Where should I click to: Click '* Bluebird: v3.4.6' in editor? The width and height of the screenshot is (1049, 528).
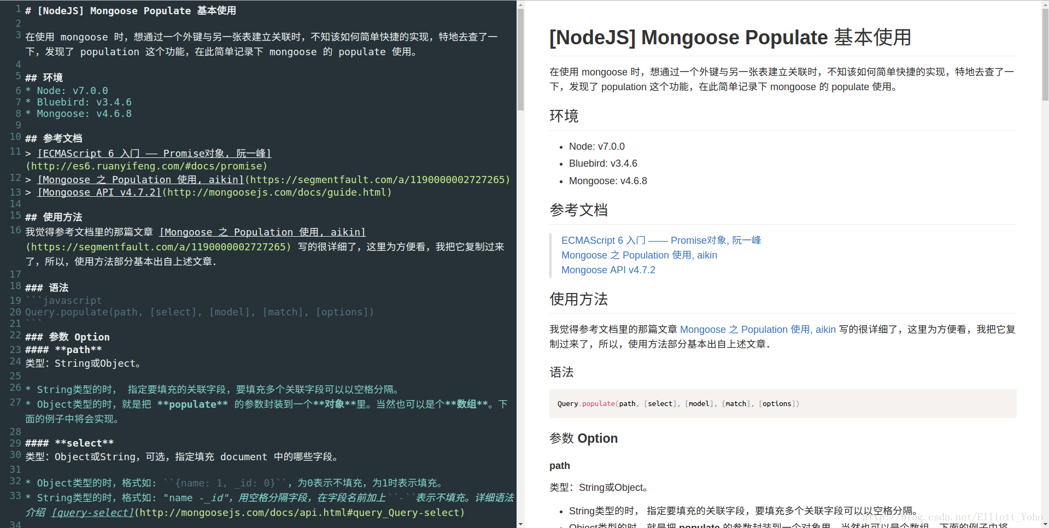tap(78, 102)
